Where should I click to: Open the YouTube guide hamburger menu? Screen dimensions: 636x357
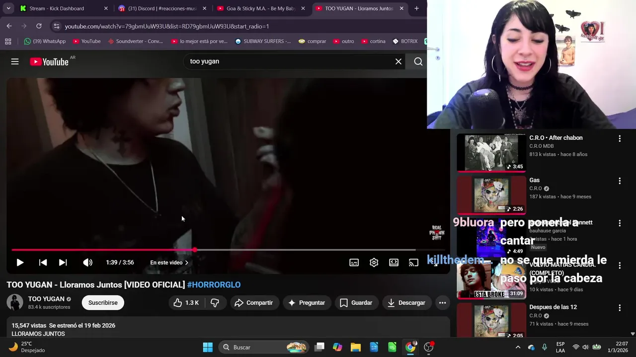coord(15,61)
